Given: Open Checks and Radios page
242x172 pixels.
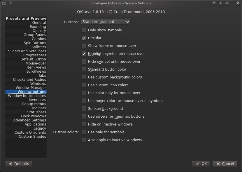Looking at the screenshot, I should [x=26, y=80].
